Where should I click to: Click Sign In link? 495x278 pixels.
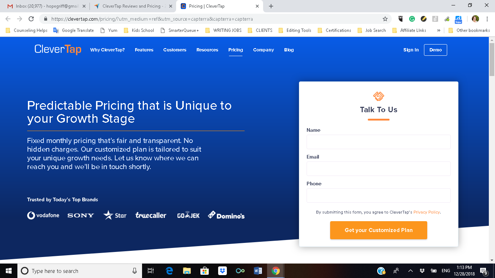click(411, 50)
